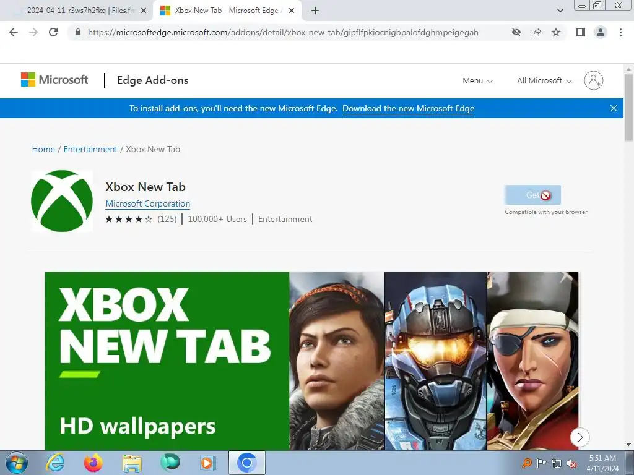Open the three-dot browser menu
Screen dimensions: 634x475
click(620, 32)
